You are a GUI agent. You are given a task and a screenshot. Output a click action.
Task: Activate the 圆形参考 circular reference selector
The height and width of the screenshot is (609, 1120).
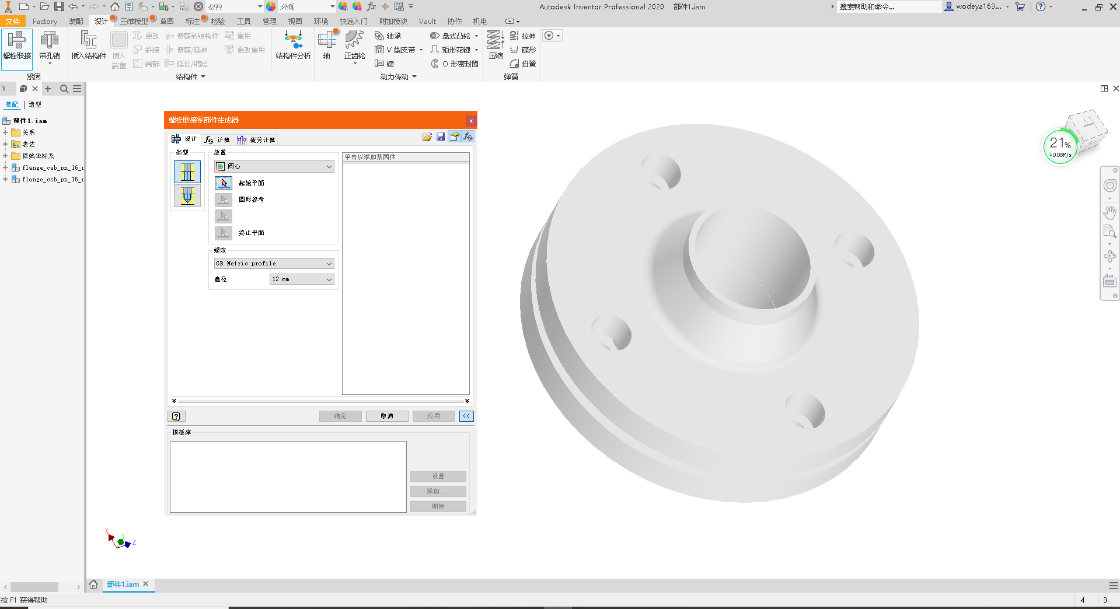pos(224,199)
